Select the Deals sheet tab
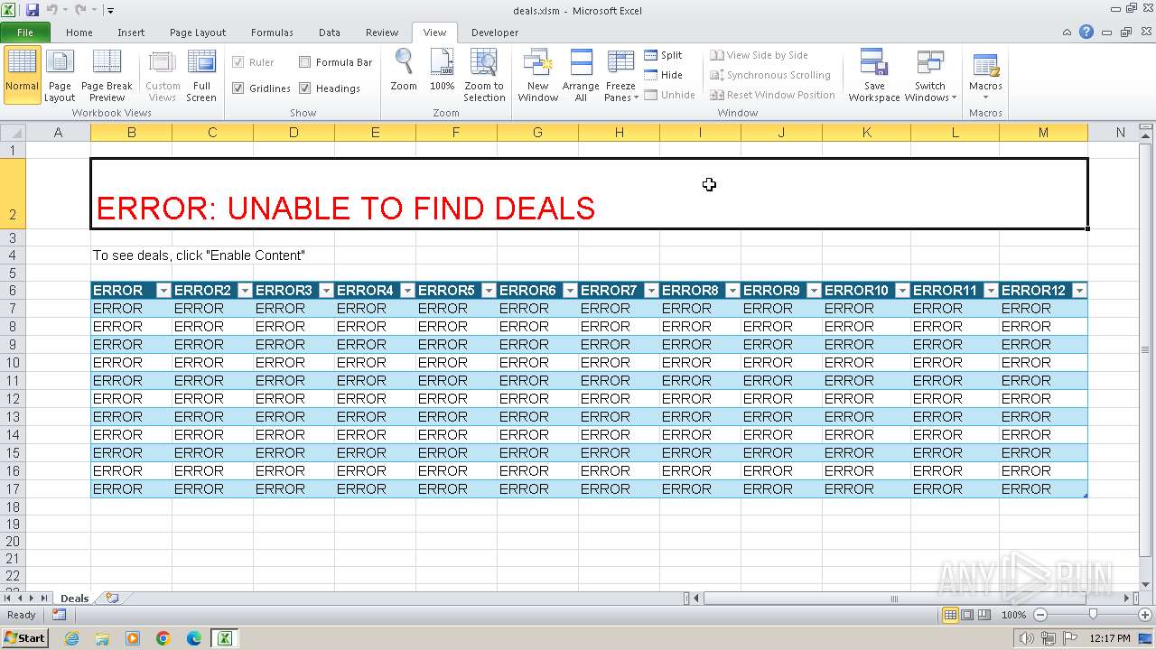This screenshot has width=1156, height=650. click(74, 598)
